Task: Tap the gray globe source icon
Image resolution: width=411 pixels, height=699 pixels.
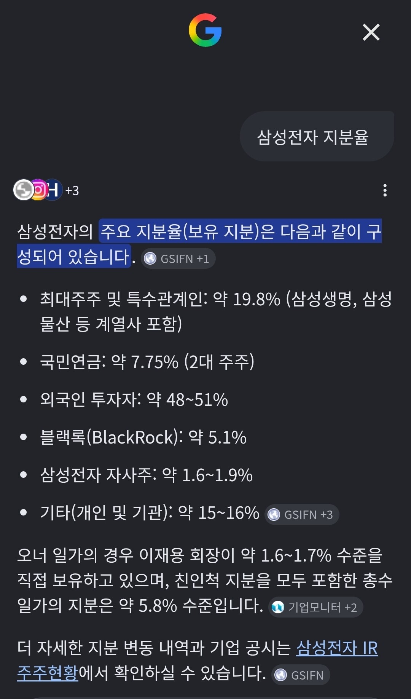Action: (24, 190)
